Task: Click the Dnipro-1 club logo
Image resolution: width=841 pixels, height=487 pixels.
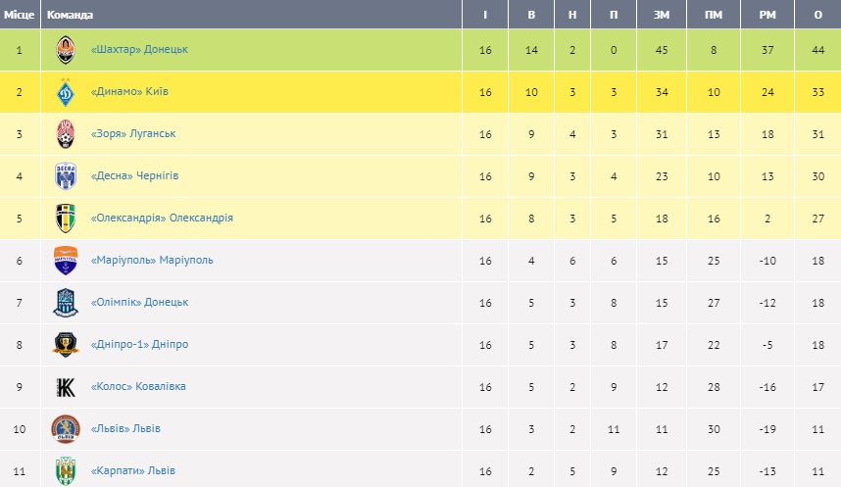Action: coord(66,345)
